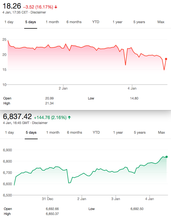
Task: Switch bottom chart to 1 month range
Action: [53, 133]
